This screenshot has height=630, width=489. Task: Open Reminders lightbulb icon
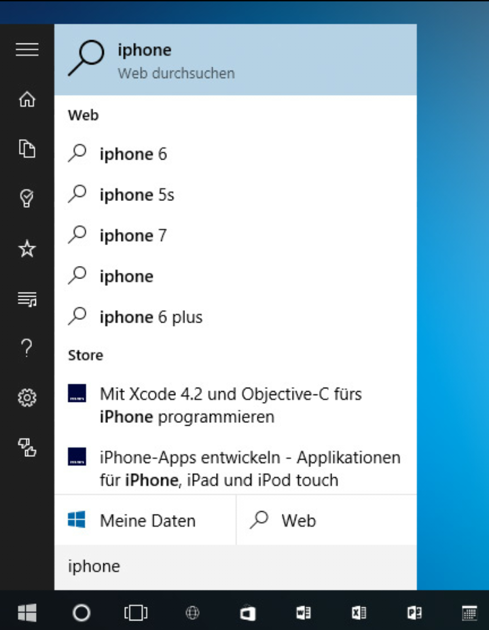point(27,198)
